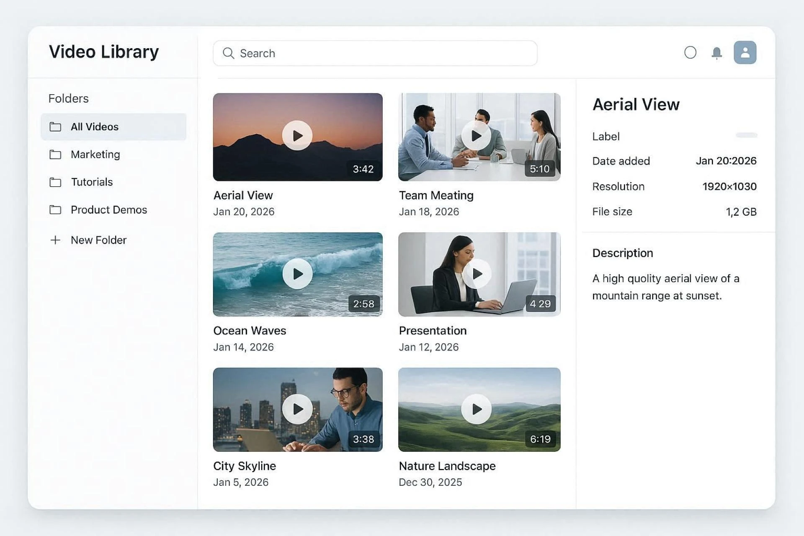Open the City Skyline video thumbnail

tap(297, 410)
